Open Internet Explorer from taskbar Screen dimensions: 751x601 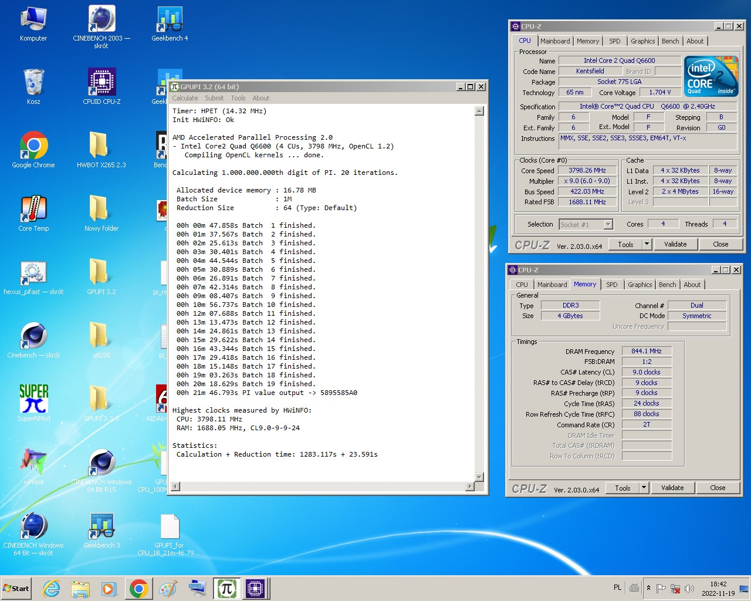[x=52, y=589]
